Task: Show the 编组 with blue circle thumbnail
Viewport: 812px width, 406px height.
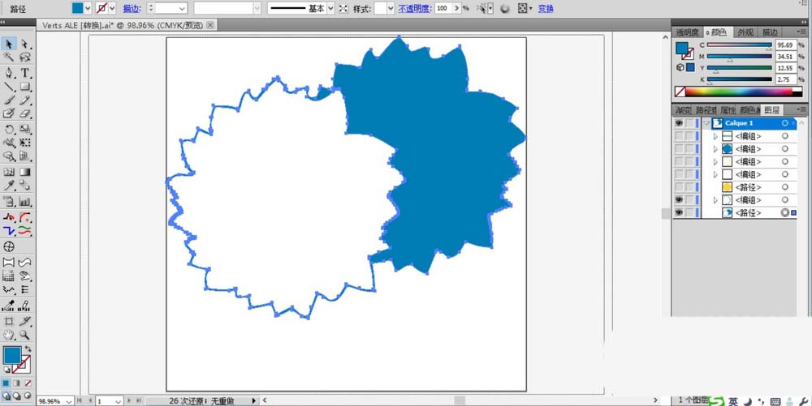Action: click(679, 149)
